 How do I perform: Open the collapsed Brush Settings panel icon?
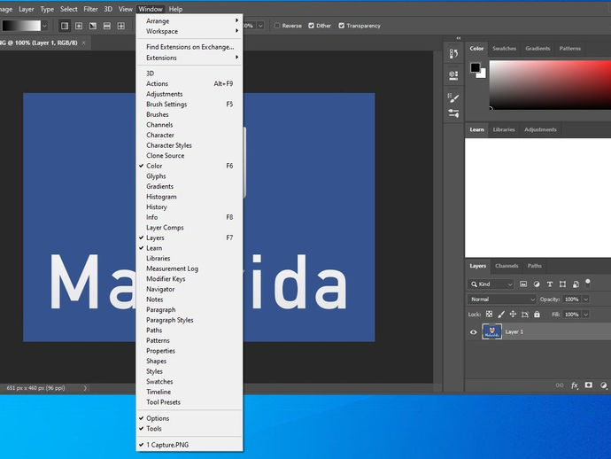point(453,97)
